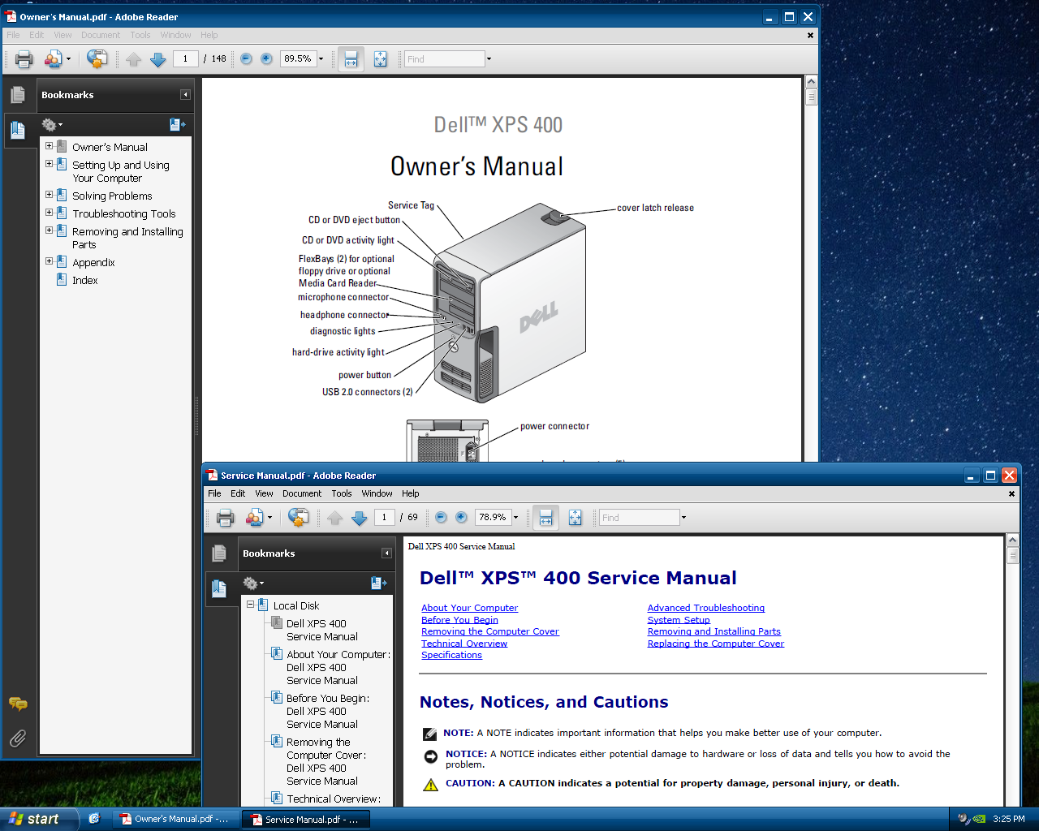
Task: Go to next page in Owner's Manual
Action: (158, 58)
